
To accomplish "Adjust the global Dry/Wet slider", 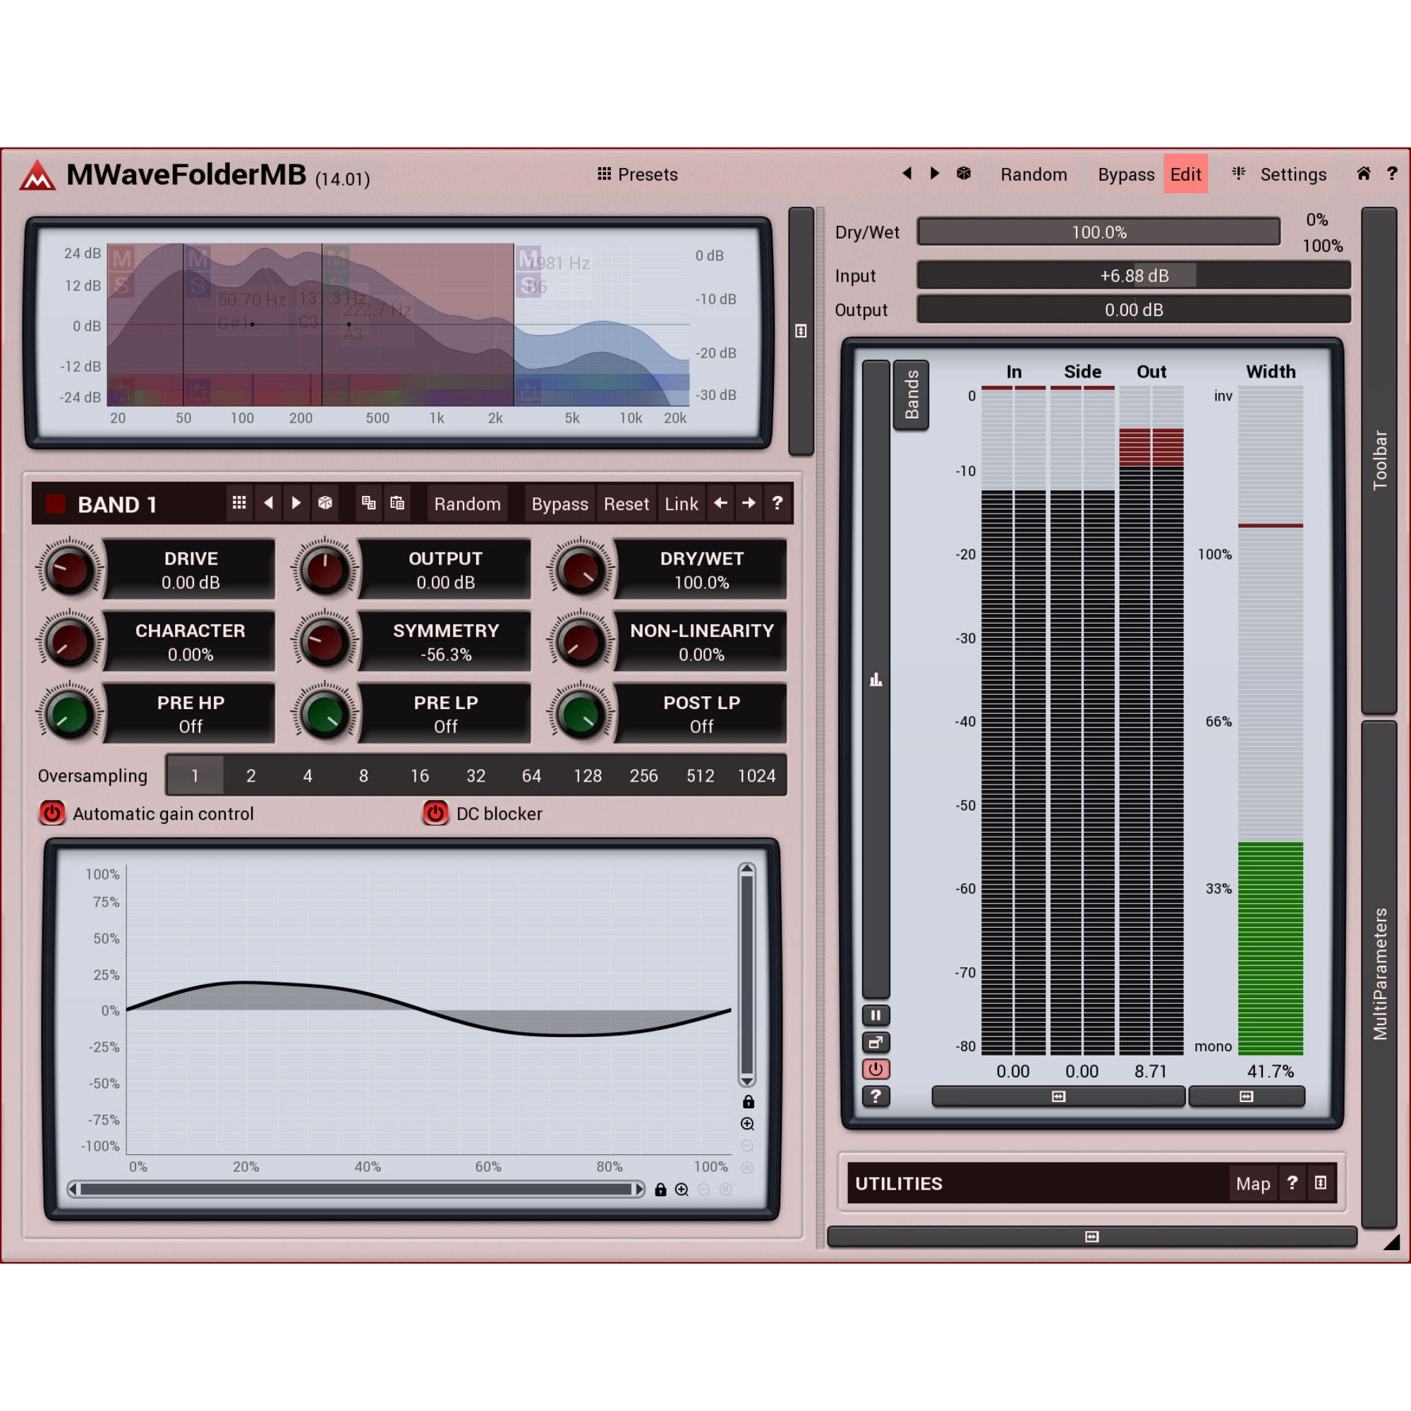I will point(1098,231).
